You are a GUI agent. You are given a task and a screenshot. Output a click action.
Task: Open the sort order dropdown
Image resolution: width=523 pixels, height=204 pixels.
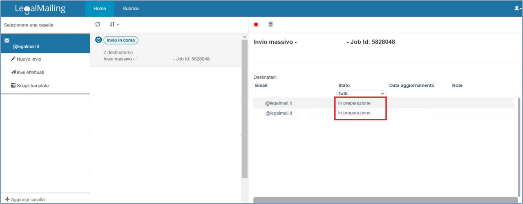(x=114, y=24)
